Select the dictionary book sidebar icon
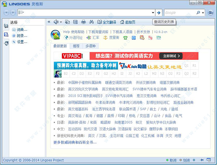The width and height of the screenshot is (217, 165). tap(6, 26)
